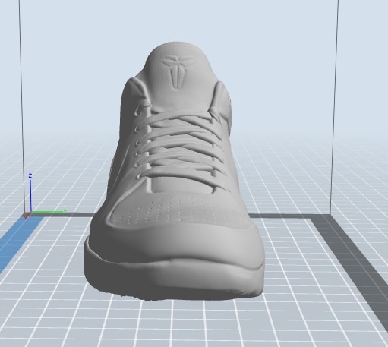Click the green Y axis label
Image resolution: width=388 pixels, height=347 pixels.
pyautogui.click(x=65, y=212)
